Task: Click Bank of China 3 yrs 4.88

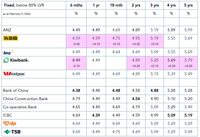Action: pyautogui.click(x=155, y=90)
